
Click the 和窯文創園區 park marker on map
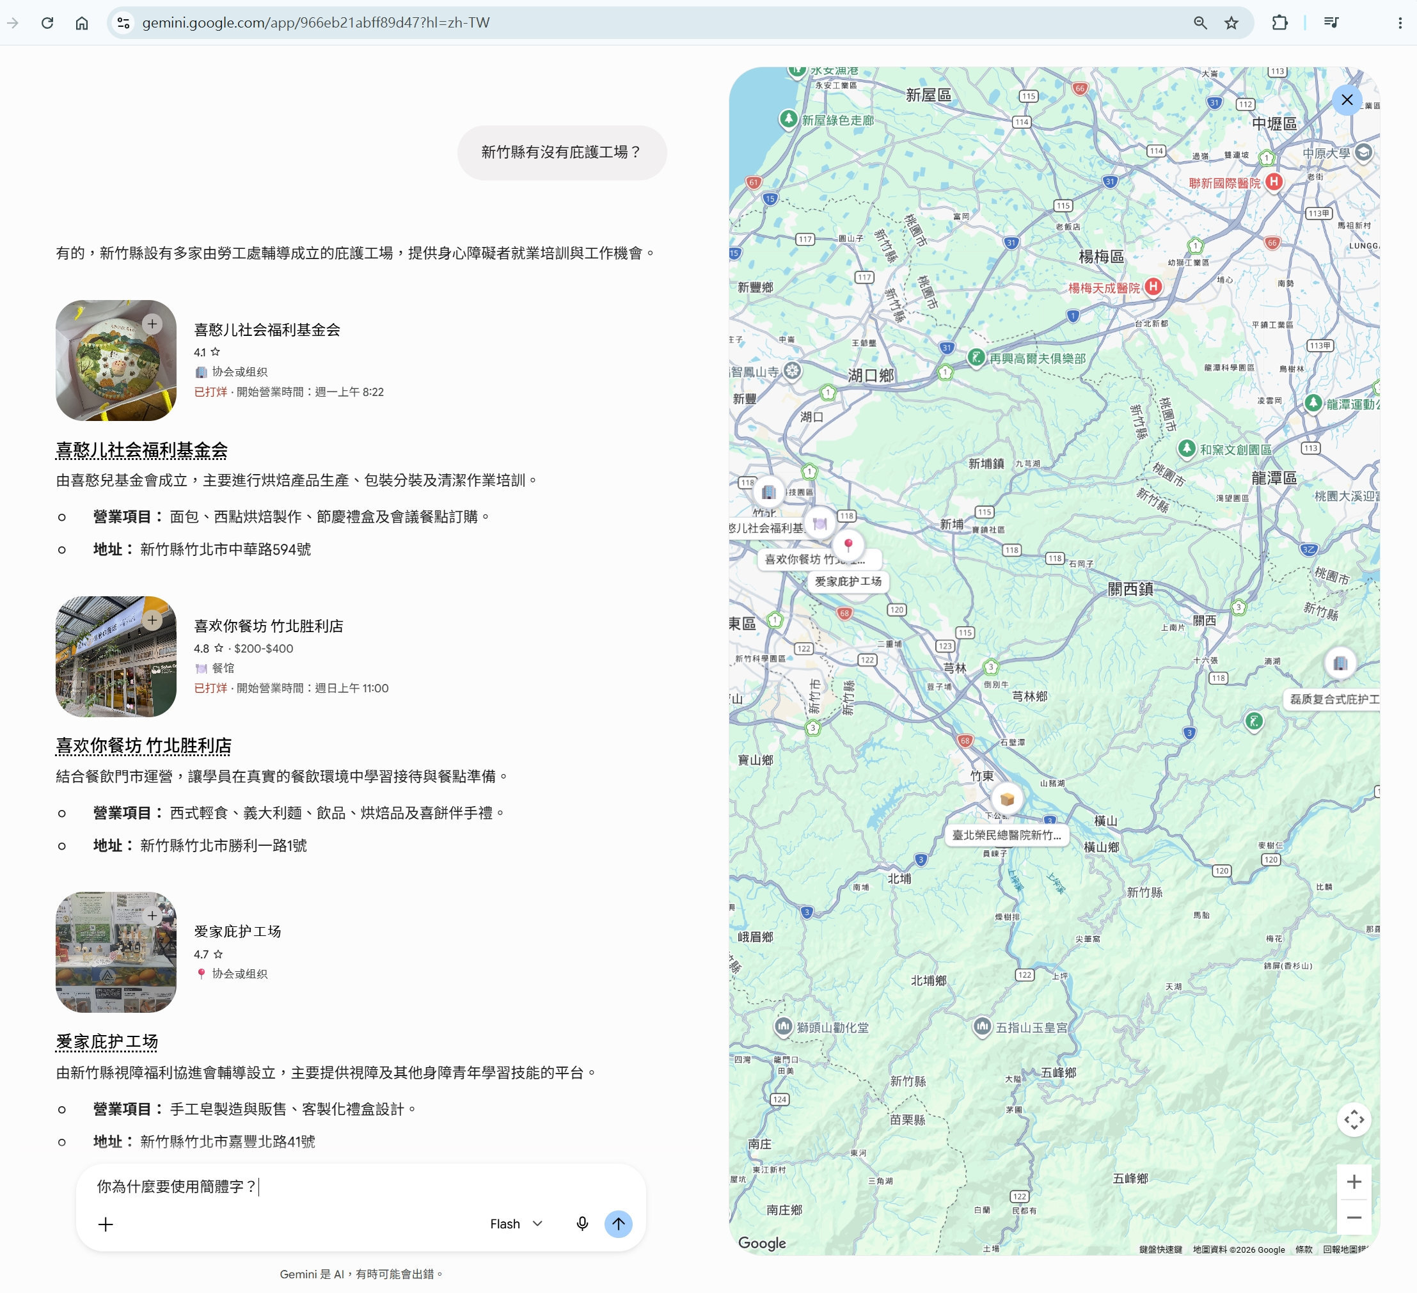(x=1187, y=448)
